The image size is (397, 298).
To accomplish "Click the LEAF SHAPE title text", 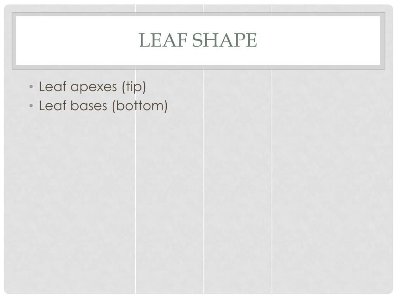I will [x=198, y=40].
